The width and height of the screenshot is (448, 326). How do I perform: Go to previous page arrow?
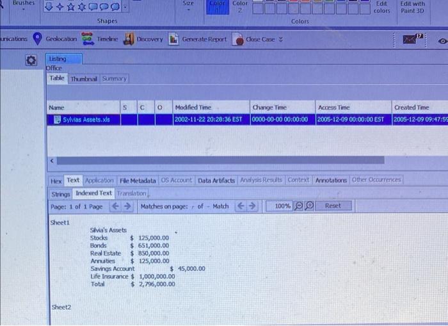[x=115, y=206]
